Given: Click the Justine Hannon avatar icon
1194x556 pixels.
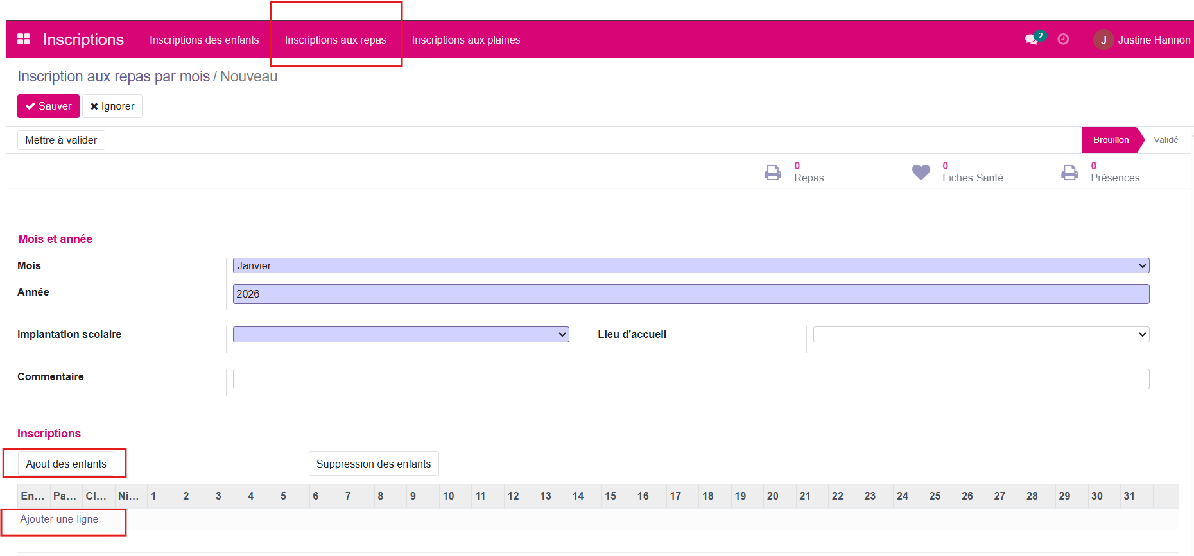Looking at the screenshot, I should click(x=1103, y=40).
